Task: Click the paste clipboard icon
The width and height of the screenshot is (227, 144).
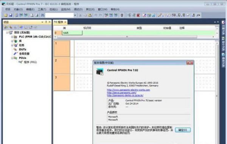Action: coord(90,15)
